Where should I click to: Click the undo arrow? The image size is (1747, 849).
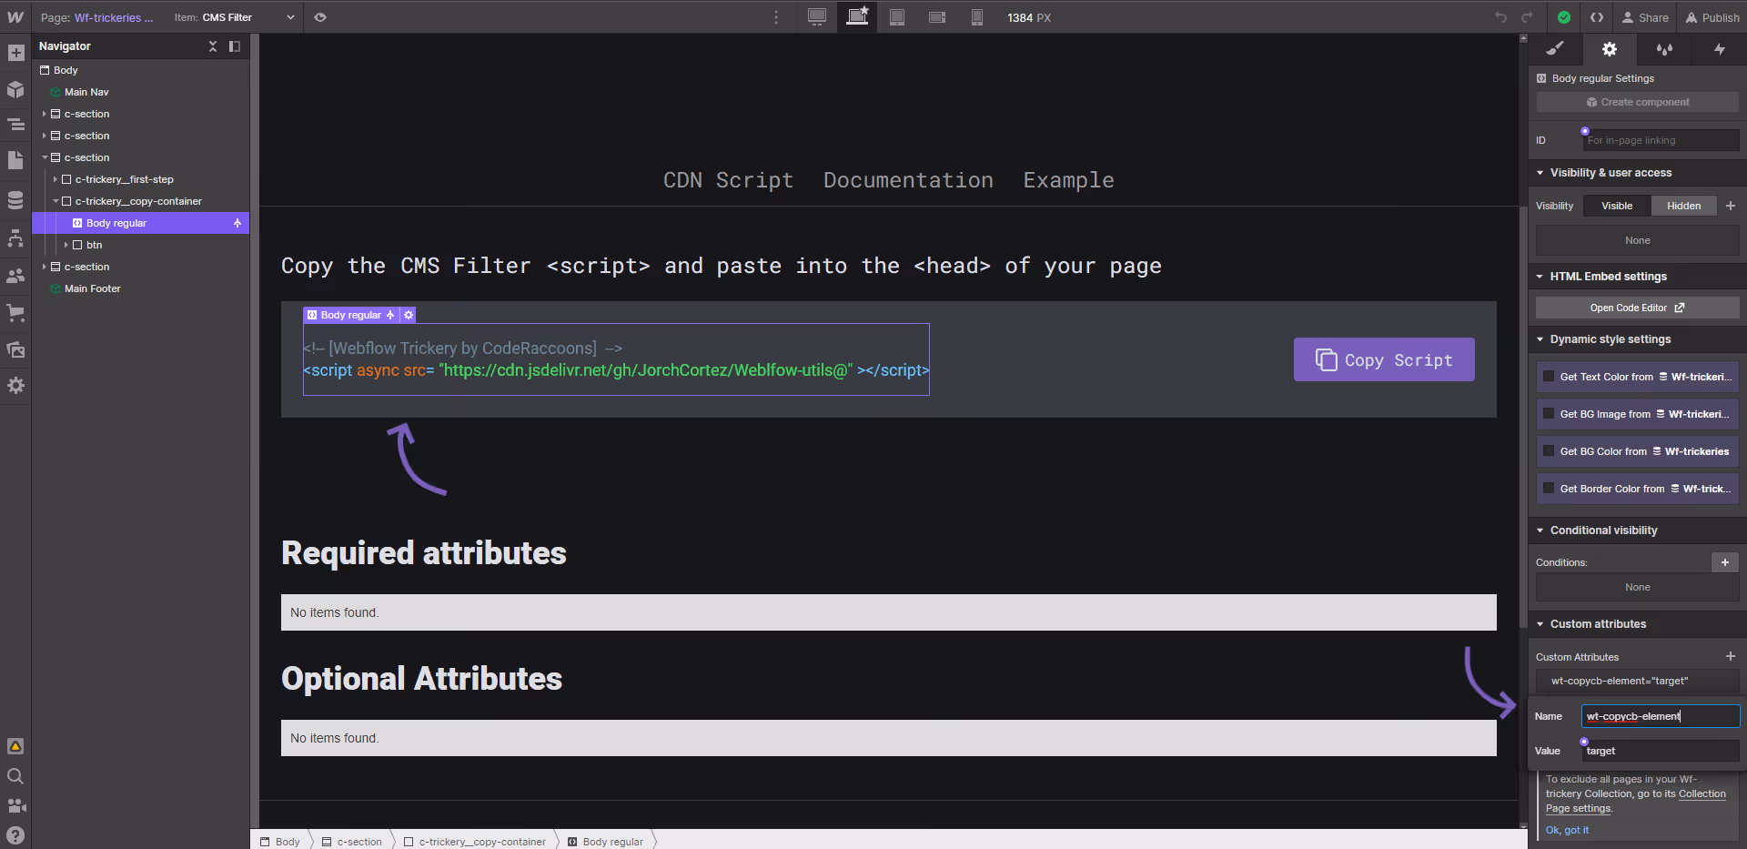pos(1500,17)
